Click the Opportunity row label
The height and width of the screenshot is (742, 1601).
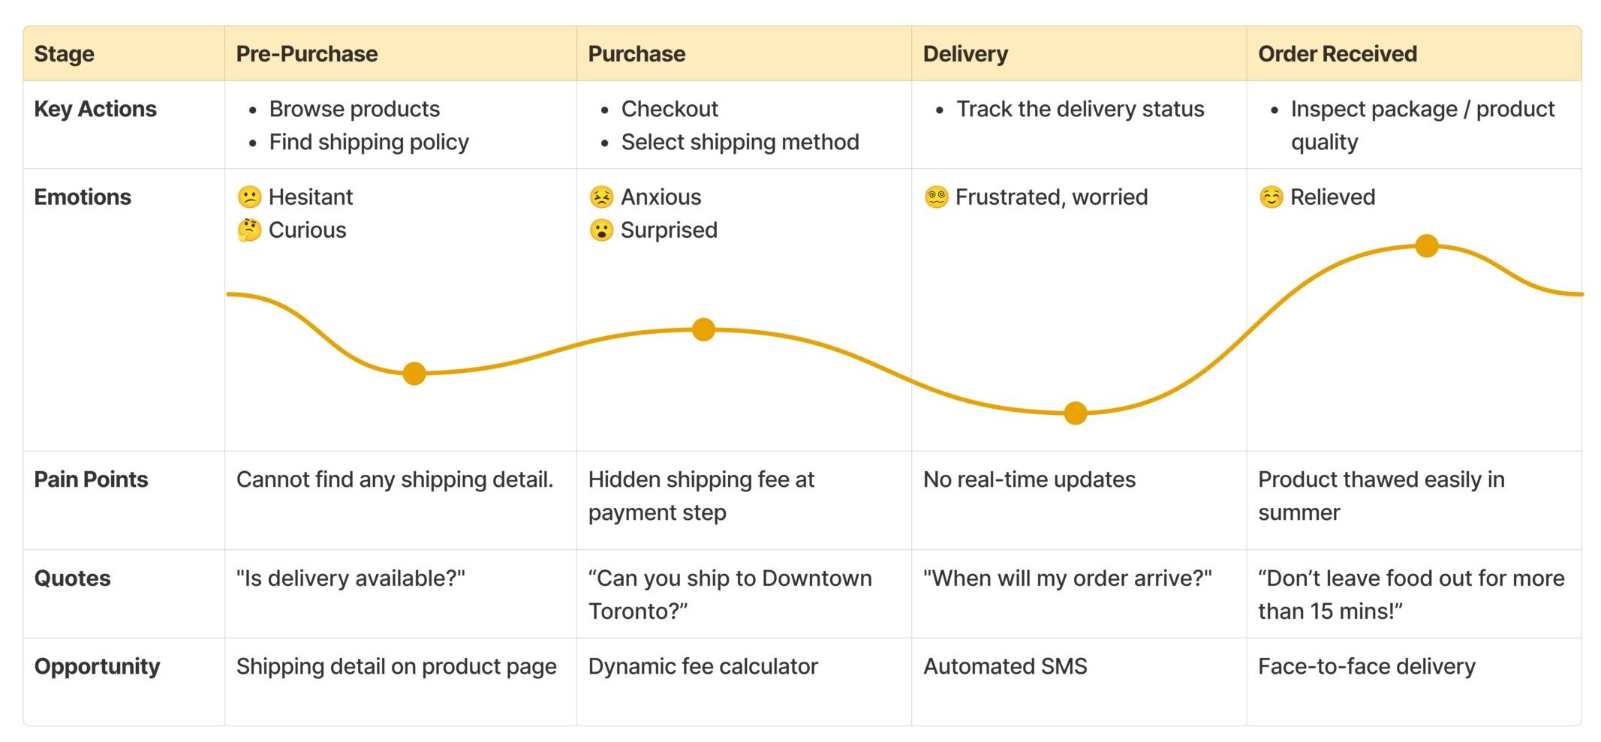(98, 666)
